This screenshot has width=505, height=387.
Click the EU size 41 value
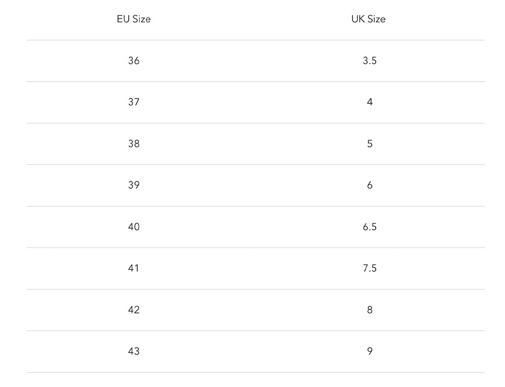click(134, 269)
